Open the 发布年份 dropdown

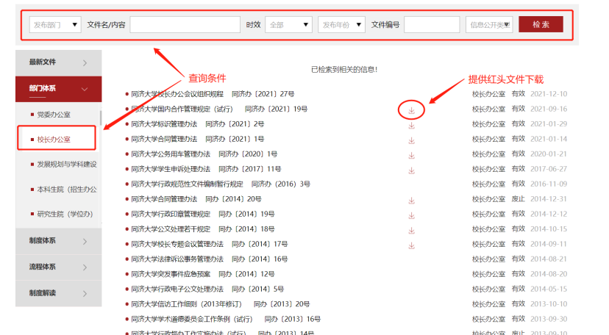[341, 25]
